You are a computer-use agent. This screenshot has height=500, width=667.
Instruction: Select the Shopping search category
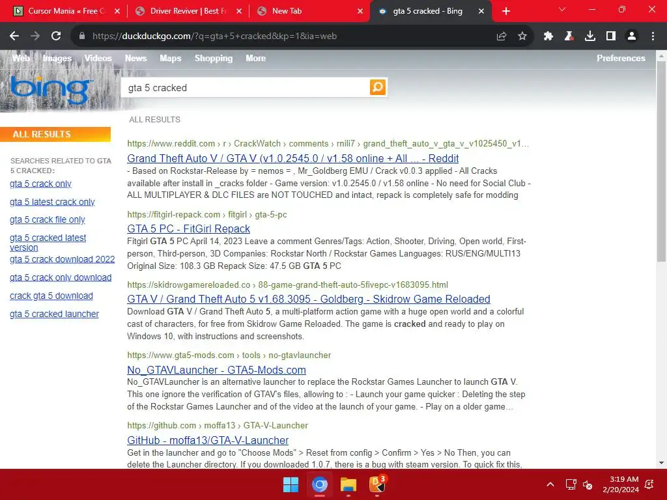coord(214,58)
